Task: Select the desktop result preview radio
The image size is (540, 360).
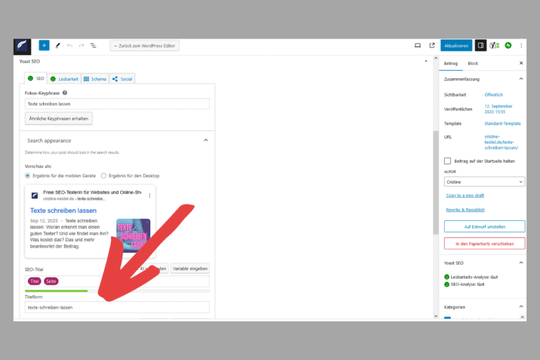Action: pyautogui.click(x=104, y=176)
